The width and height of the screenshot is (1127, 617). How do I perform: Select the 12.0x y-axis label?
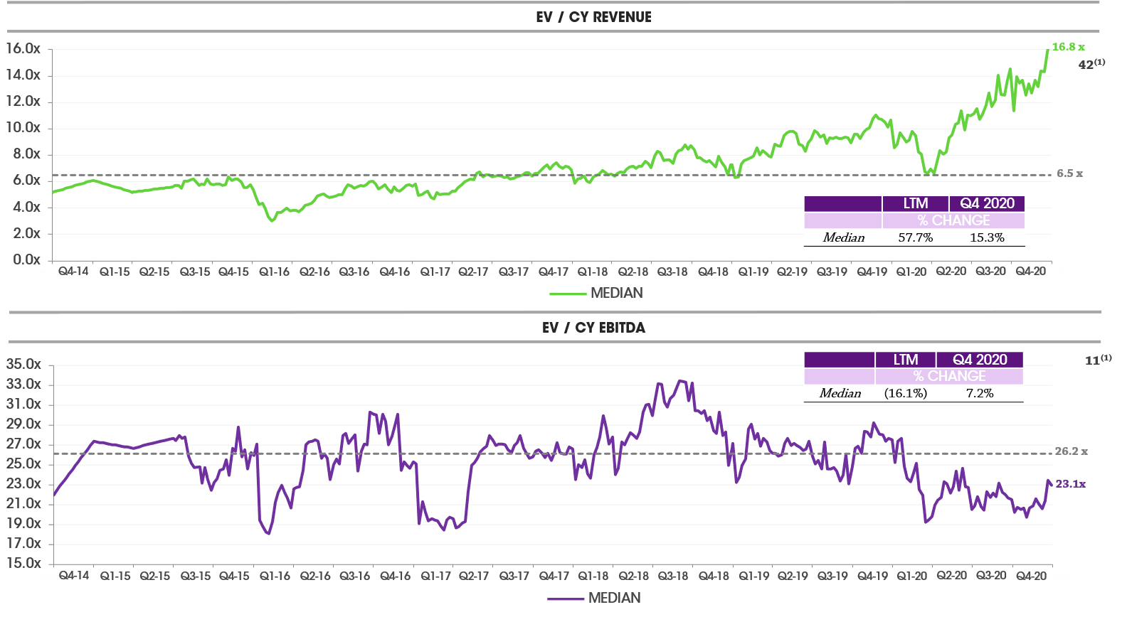(x=23, y=101)
